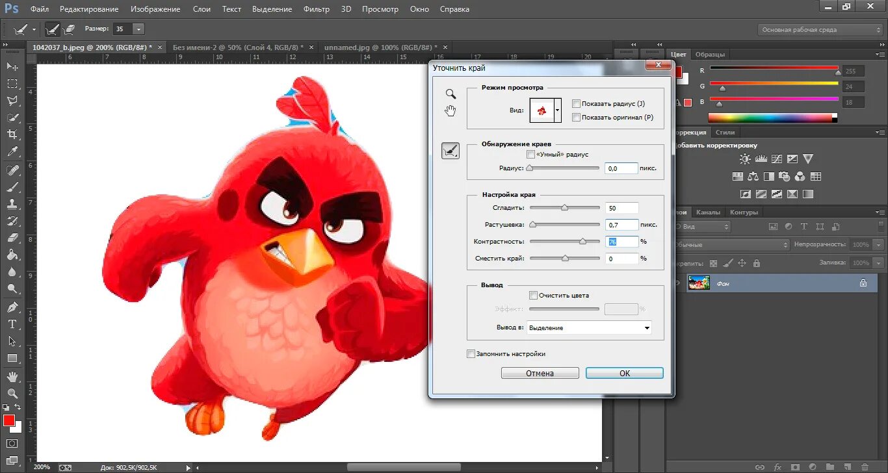The image size is (888, 473).
Task: Select the Refine Radius brush tool
Action: click(451, 151)
